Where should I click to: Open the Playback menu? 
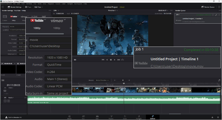tap(51, 4)
